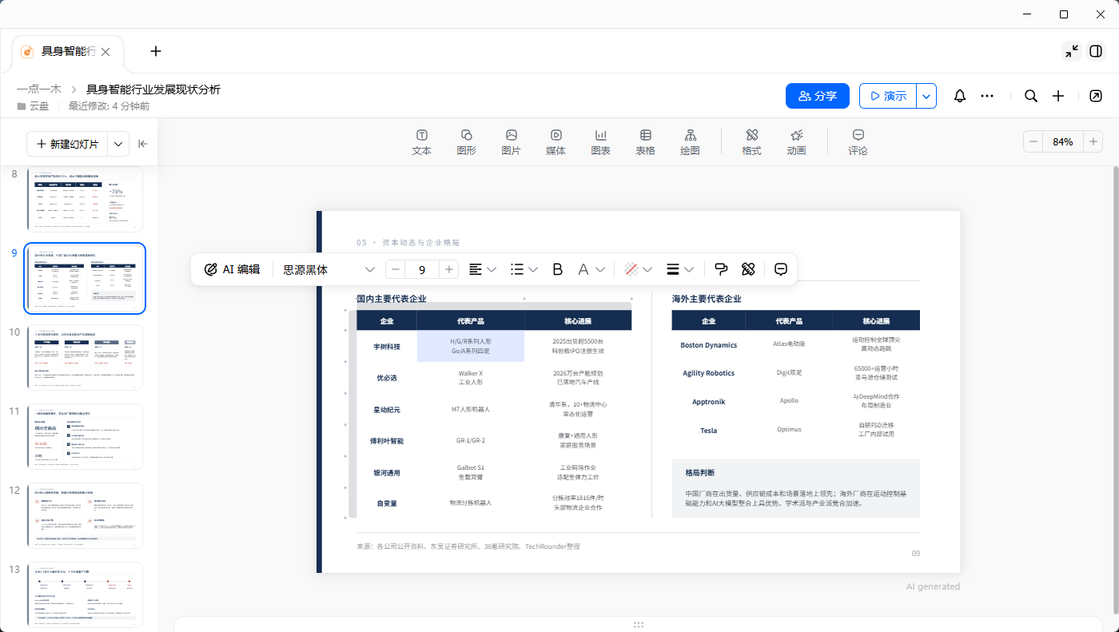Toggle compact window mode arrows

click(1072, 51)
